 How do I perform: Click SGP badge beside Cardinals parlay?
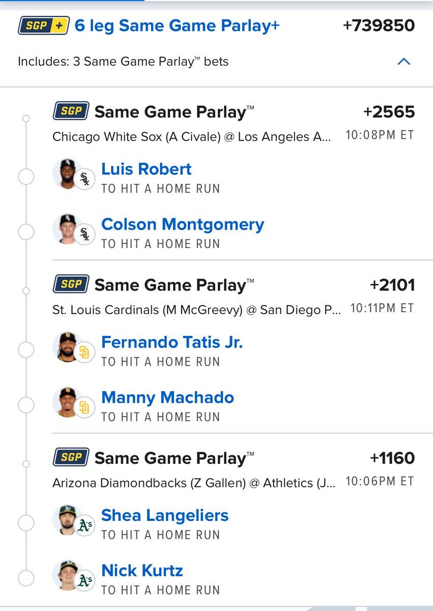point(71,284)
